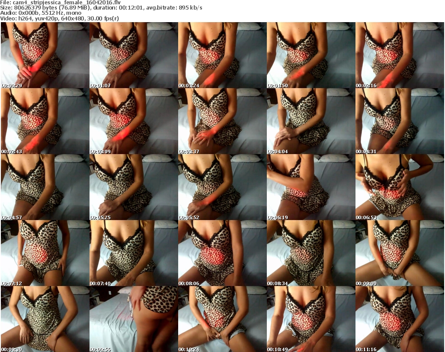Image resolution: width=445 pixels, height=352 pixels.
Task: Choose the frame stamped 00:09:00
Action: click(400, 253)
